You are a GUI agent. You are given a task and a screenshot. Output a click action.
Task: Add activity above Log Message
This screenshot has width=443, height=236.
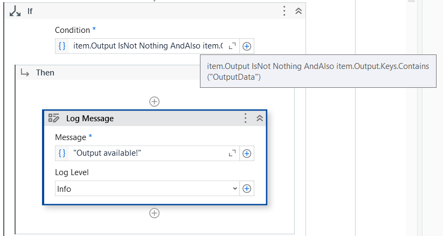pos(155,101)
